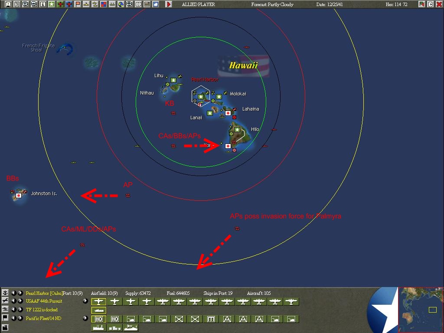Open the industry factory icon in base row

98,328
